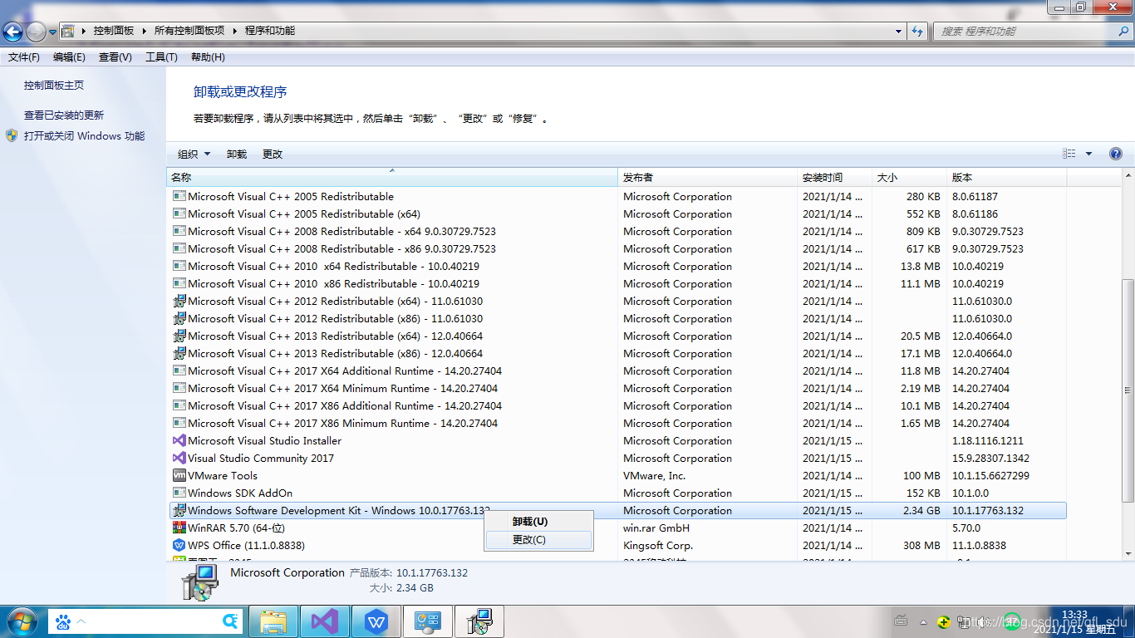Click the change view icon

coord(1069,154)
